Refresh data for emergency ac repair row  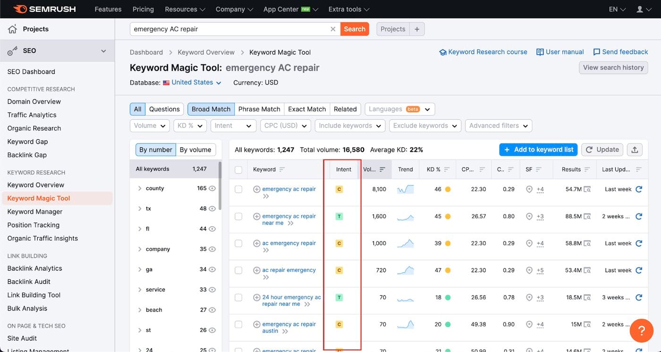click(x=639, y=189)
